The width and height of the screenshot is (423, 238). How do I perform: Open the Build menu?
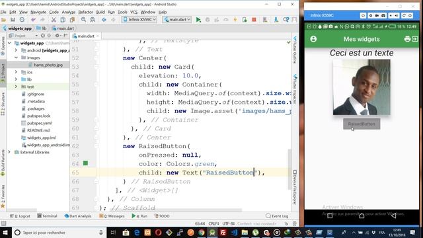pos(100,12)
